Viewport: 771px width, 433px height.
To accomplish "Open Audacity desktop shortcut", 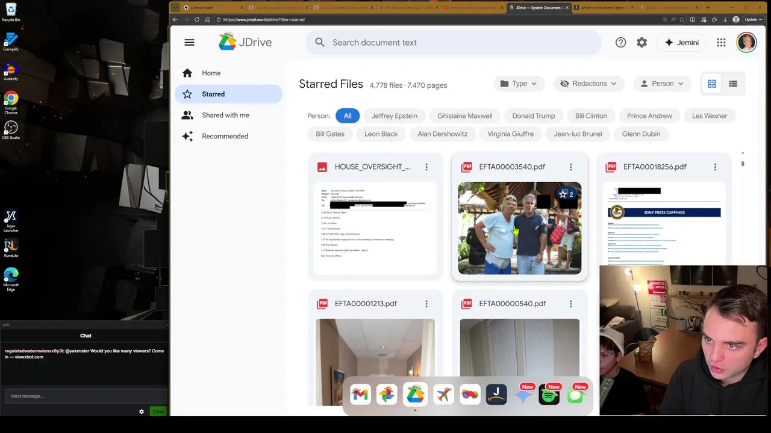I will [x=11, y=71].
